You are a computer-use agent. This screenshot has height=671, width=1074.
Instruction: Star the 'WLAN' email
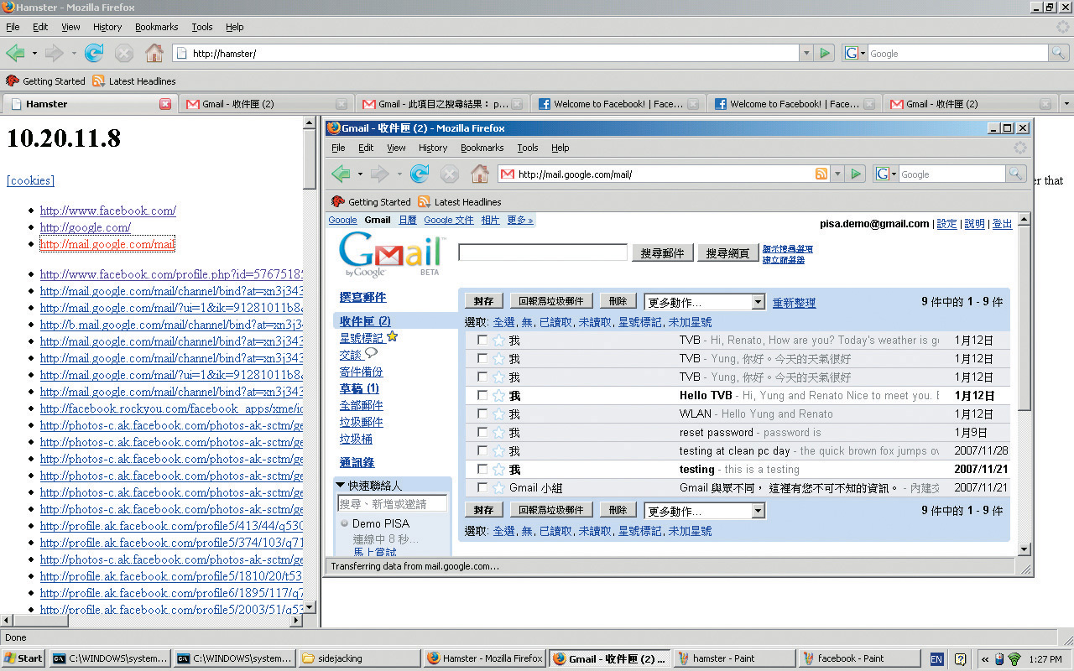tap(498, 414)
